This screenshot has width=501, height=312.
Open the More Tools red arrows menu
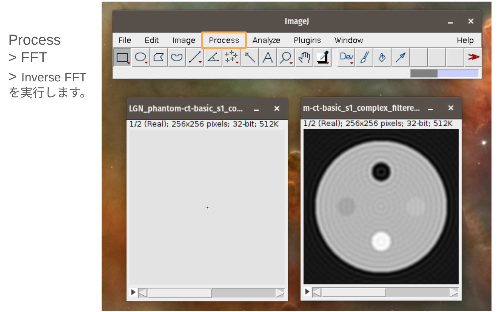pyautogui.click(x=473, y=57)
